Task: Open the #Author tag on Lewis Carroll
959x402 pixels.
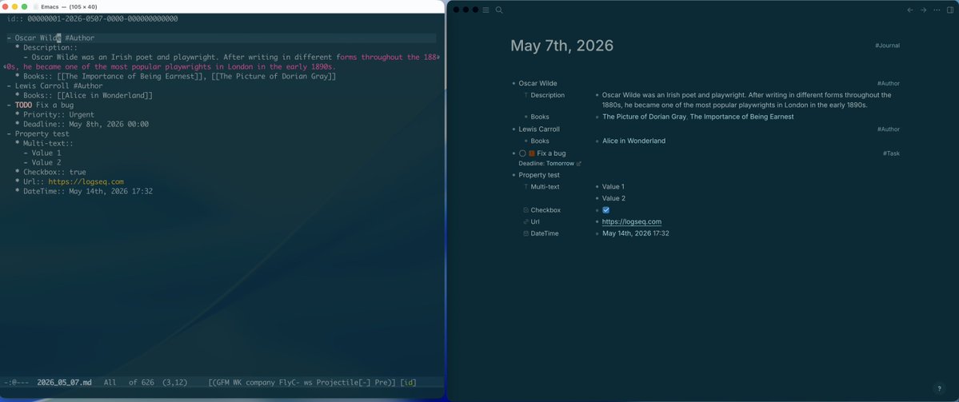Action: [888, 129]
